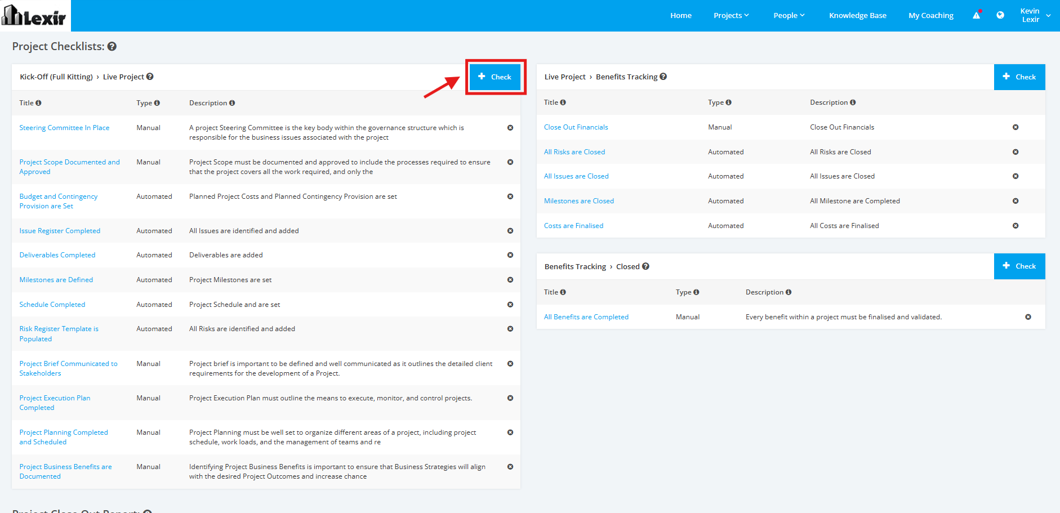Open Risk Register Template is Populated link
This screenshot has height=513, width=1060.
point(59,334)
